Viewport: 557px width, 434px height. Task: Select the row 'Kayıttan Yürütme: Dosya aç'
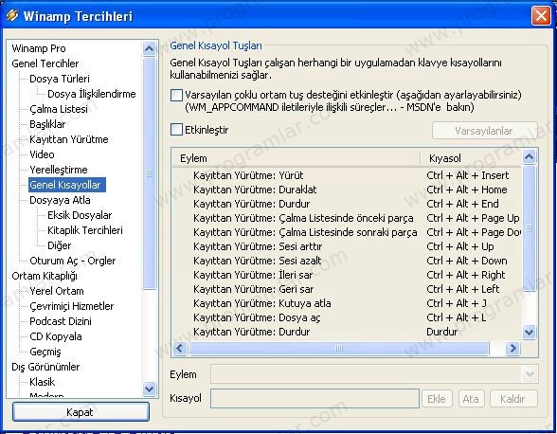click(x=347, y=317)
